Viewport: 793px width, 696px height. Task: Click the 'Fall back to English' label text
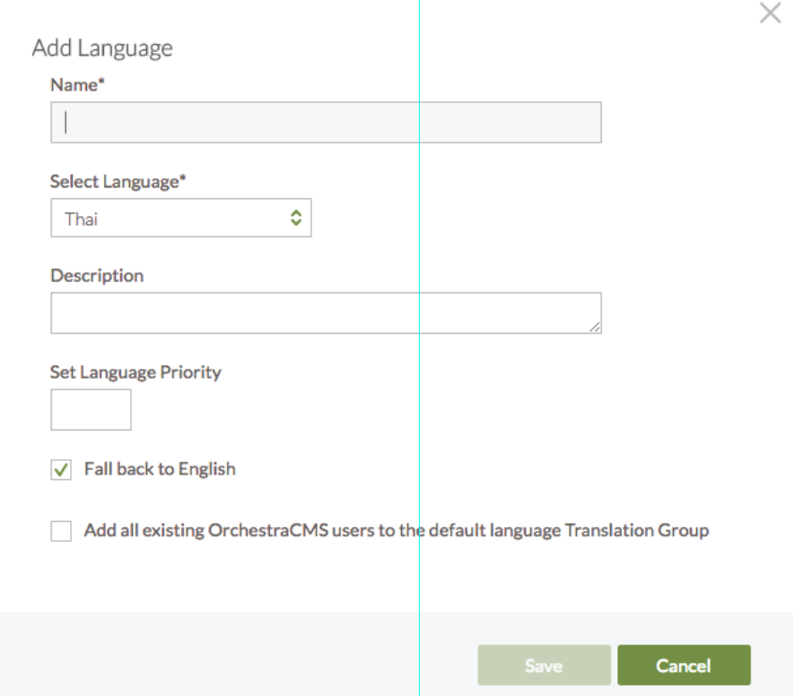[160, 468]
